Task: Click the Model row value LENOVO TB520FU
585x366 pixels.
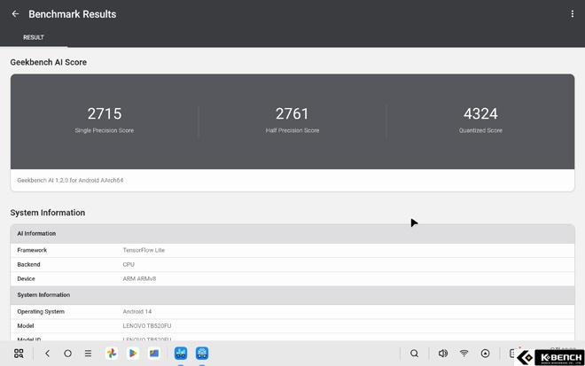Action: [147, 326]
